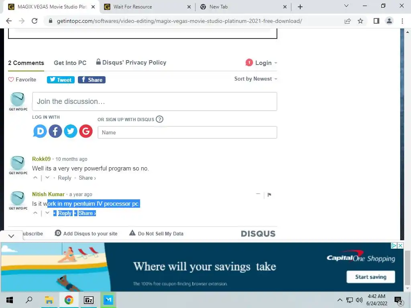The width and height of the screenshot is (411, 308).
Task: Log in with Twitter icon
Action: click(71, 131)
